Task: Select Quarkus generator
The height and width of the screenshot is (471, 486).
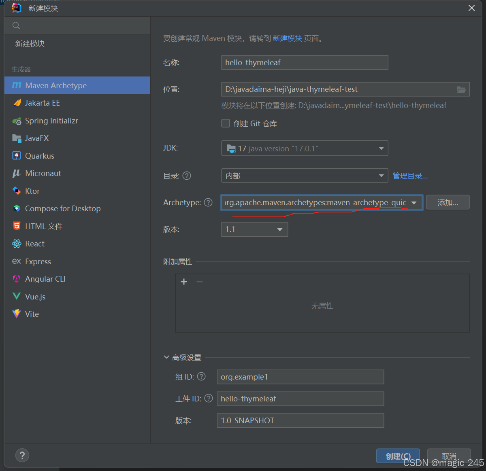Action: (77, 156)
